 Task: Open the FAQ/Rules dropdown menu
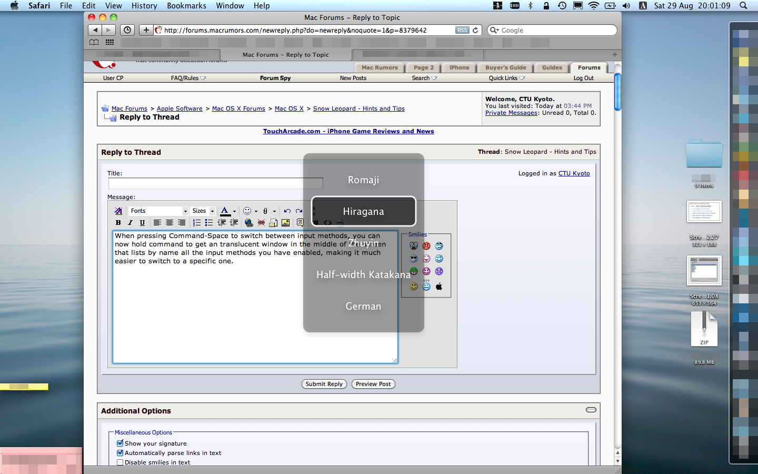click(188, 78)
